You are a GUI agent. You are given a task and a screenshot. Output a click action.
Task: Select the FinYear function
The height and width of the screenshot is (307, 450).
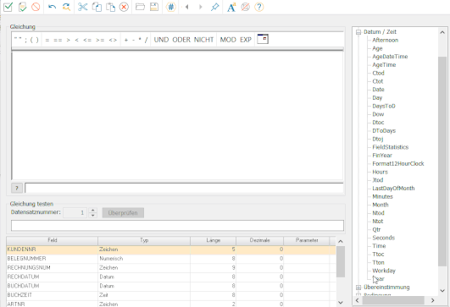(x=382, y=156)
